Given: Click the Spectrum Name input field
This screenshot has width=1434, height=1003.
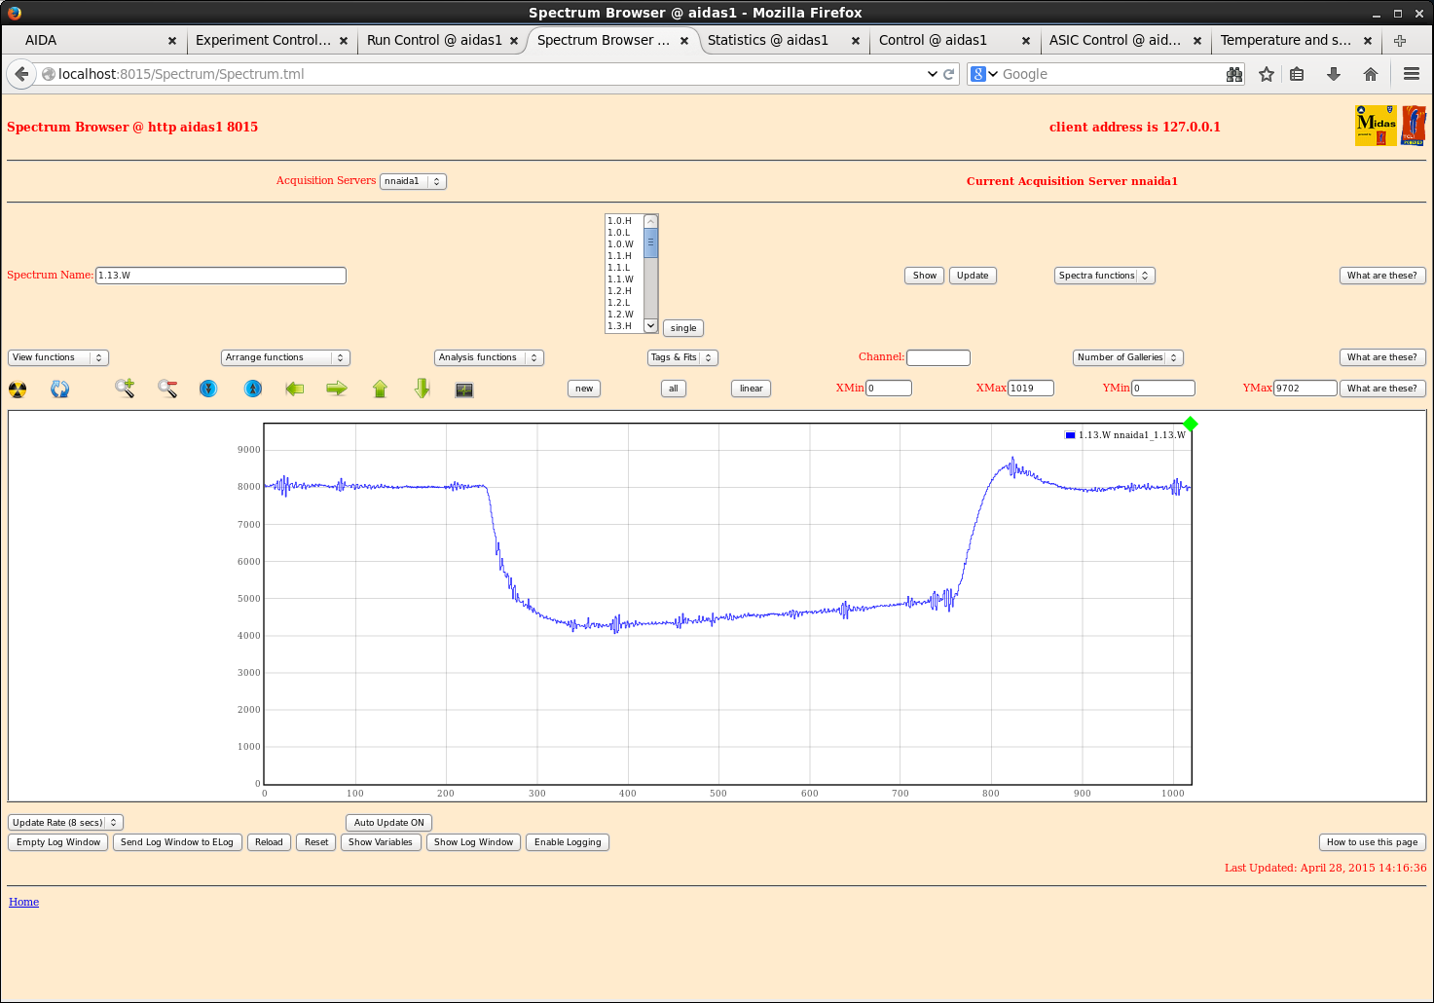Looking at the screenshot, I should coord(221,276).
